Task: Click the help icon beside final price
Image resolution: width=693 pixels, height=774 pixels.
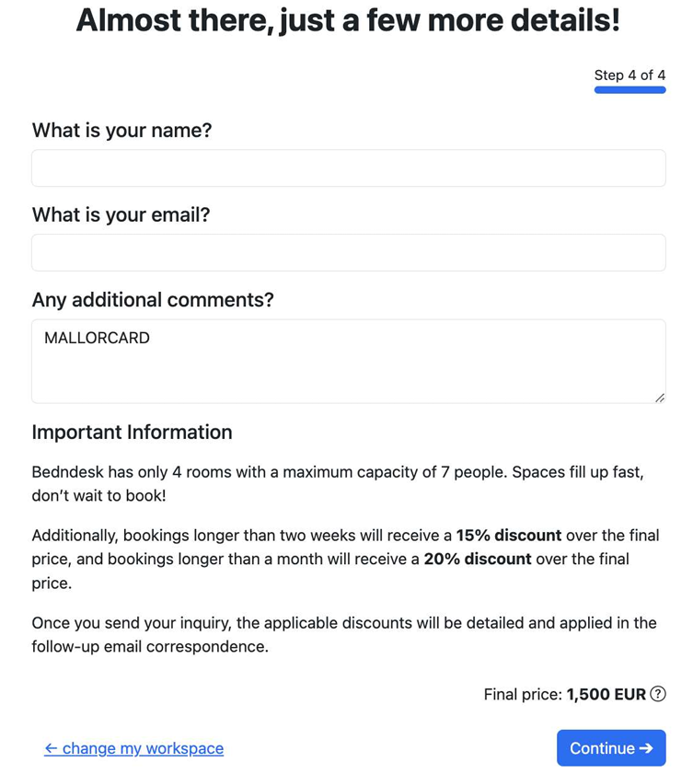Action: pos(658,695)
